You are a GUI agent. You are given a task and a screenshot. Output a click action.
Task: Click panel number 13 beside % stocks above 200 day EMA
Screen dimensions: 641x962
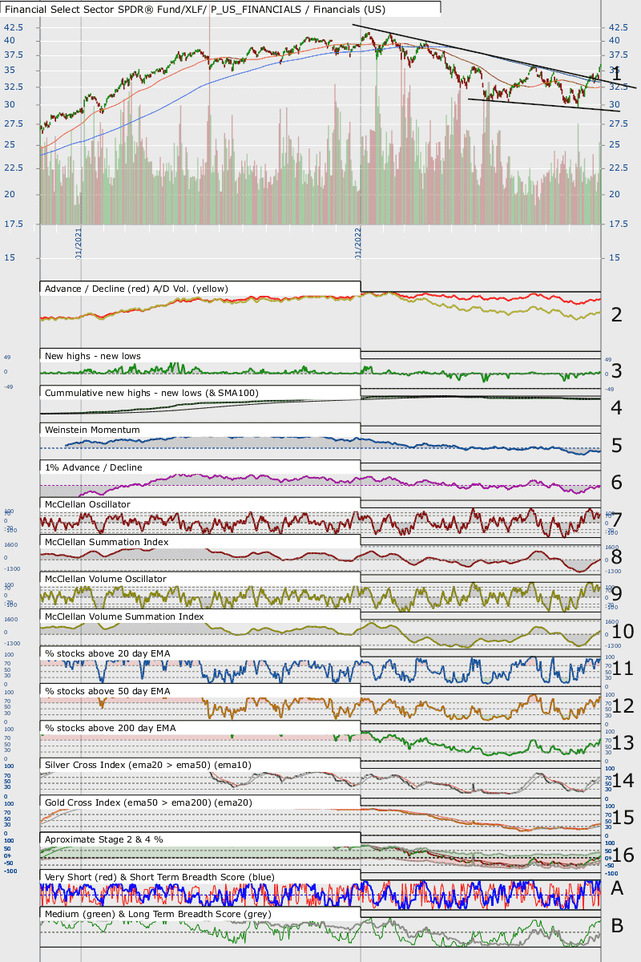click(x=623, y=743)
